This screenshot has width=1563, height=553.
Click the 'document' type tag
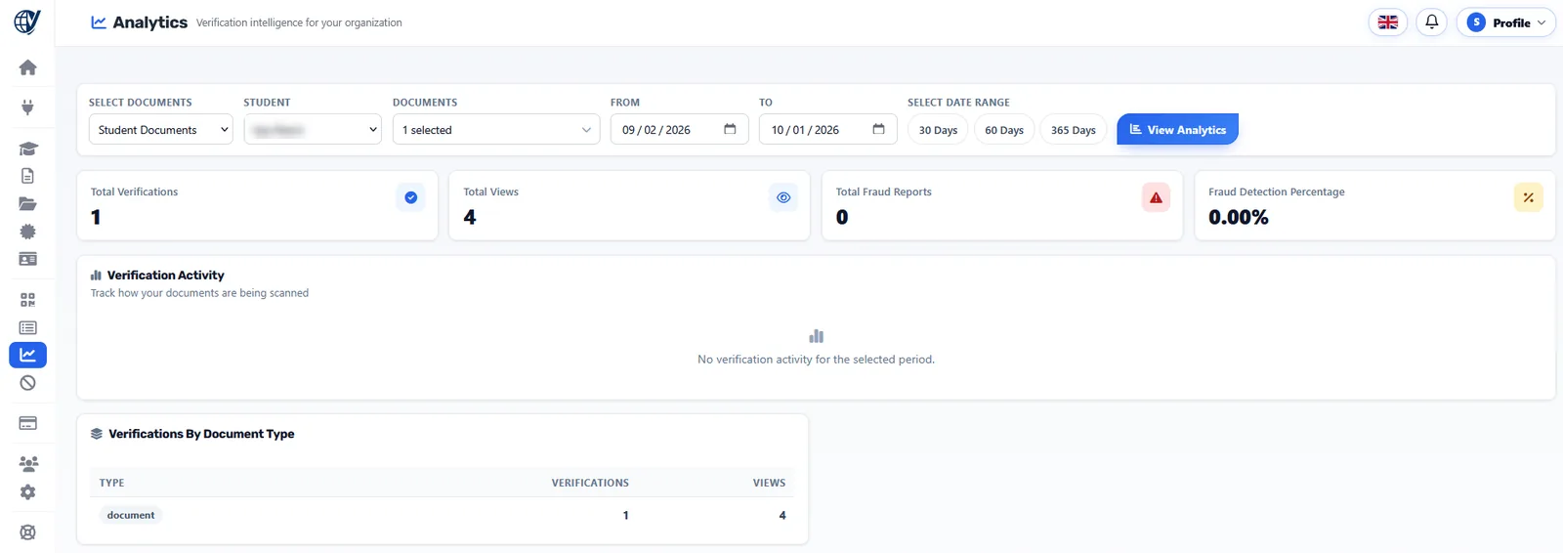click(x=131, y=515)
